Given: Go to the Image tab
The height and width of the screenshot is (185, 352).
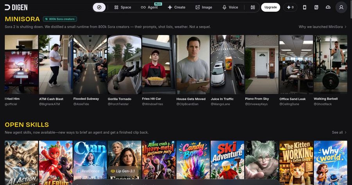Looking at the screenshot, I should coord(204,7).
